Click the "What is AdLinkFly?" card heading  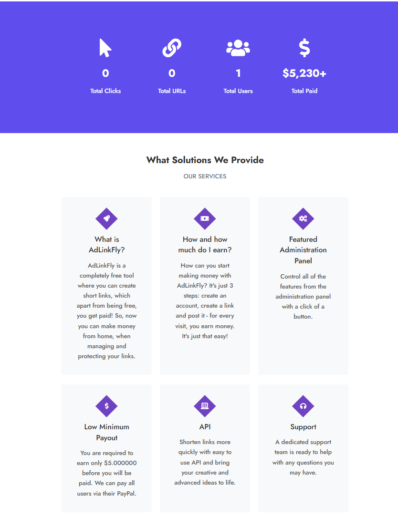pos(106,245)
